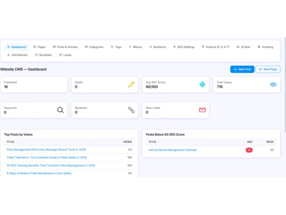The image size is (286, 215).
Task: Click the '718' Total Views value
Action: pyautogui.click(x=220, y=87)
